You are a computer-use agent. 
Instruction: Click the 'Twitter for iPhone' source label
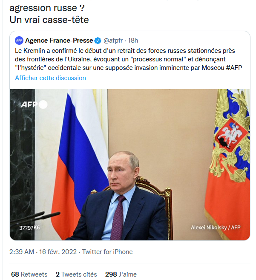click(x=107, y=252)
